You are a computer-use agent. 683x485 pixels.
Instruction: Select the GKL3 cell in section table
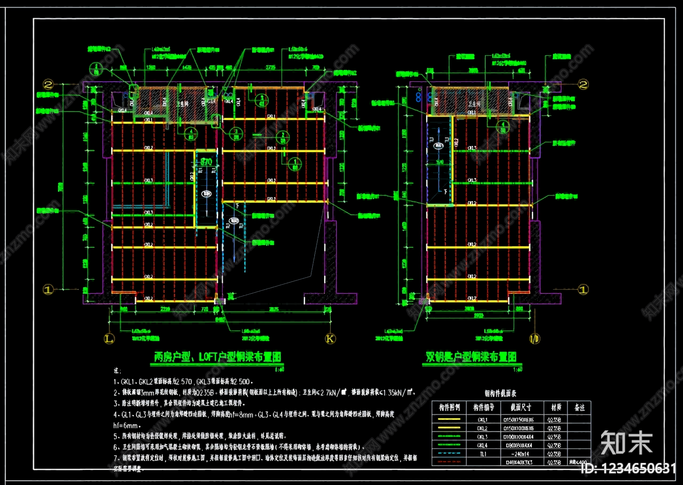(x=482, y=437)
